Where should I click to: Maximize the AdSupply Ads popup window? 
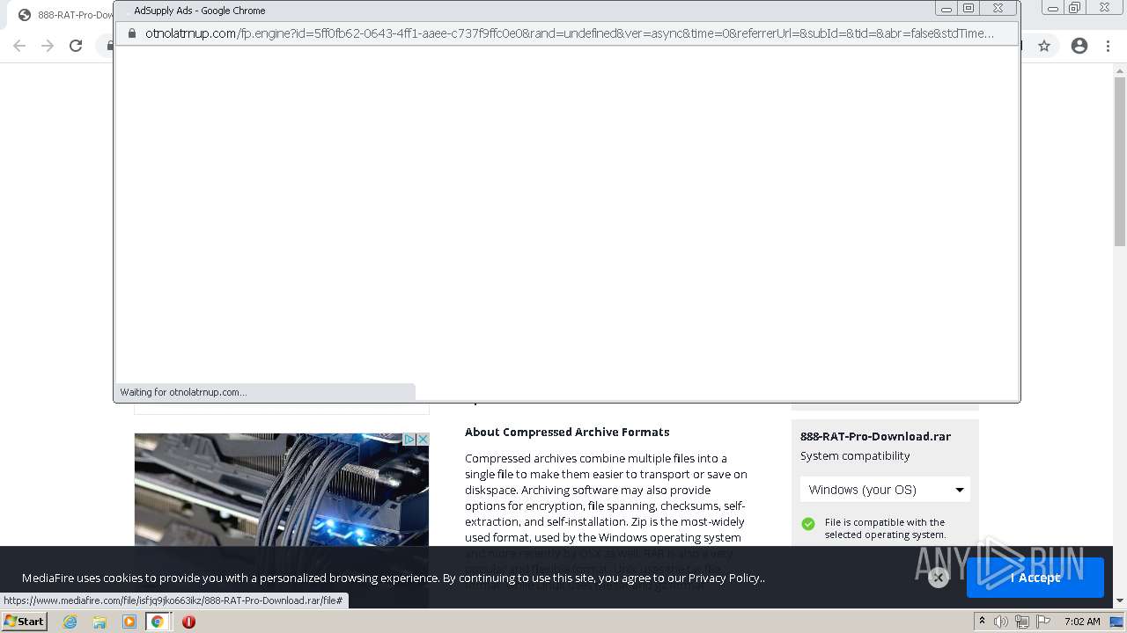tap(969, 9)
